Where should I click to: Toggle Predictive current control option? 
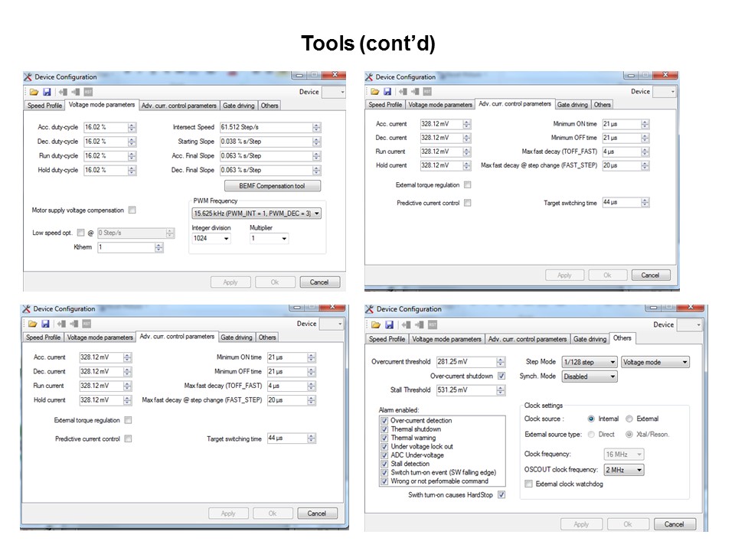click(x=128, y=438)
